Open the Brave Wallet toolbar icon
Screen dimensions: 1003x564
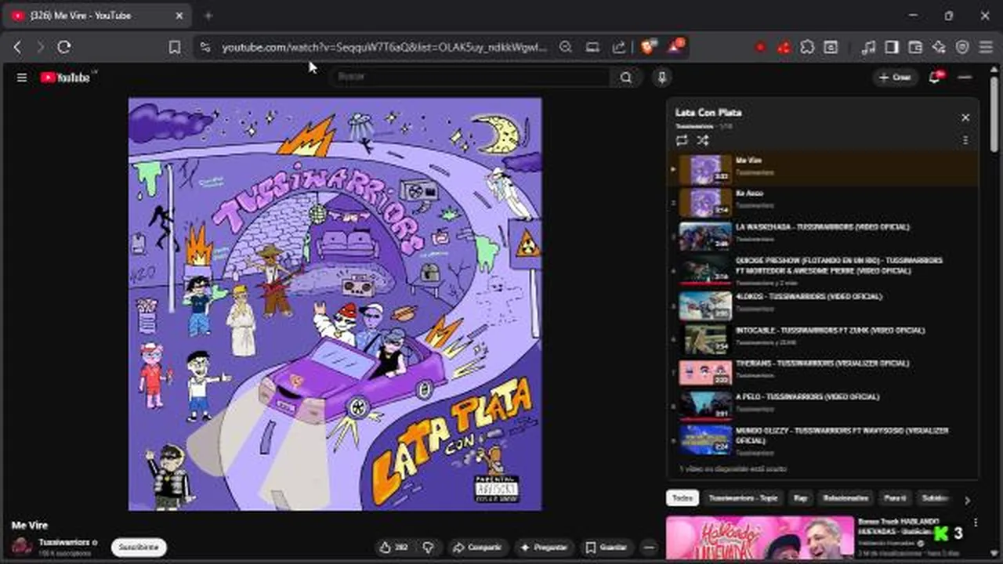[915, 47]
